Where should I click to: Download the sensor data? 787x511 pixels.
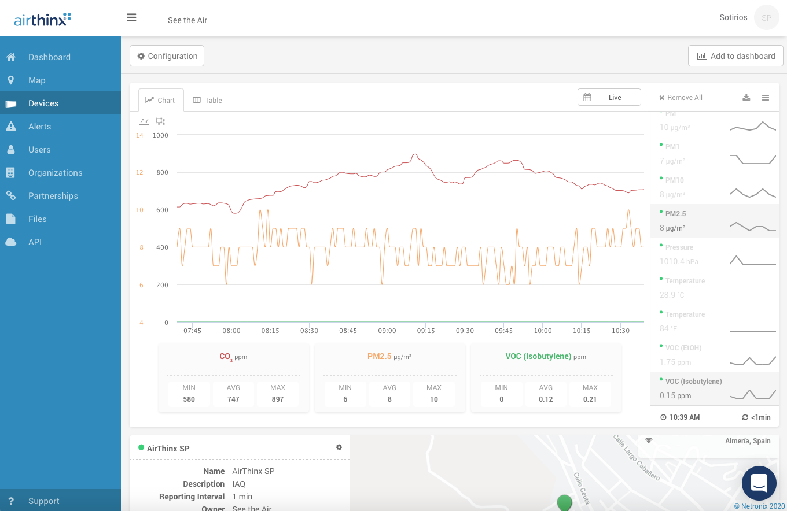pyautogui.click(x=746, y=98)
